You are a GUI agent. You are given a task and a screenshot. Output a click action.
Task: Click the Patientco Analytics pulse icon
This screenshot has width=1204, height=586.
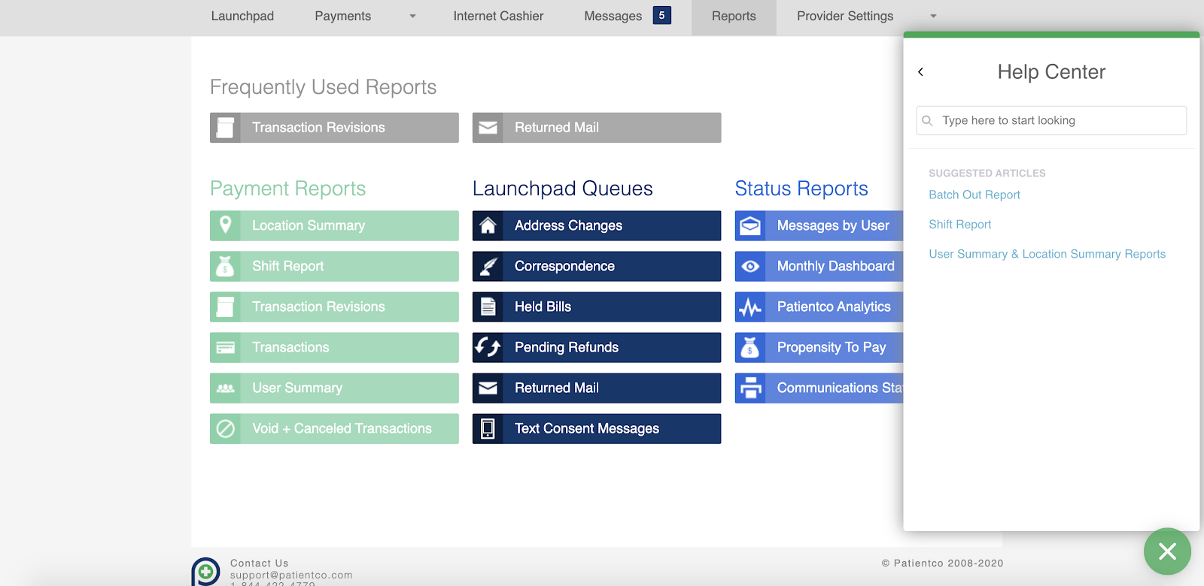click(750, 307)
